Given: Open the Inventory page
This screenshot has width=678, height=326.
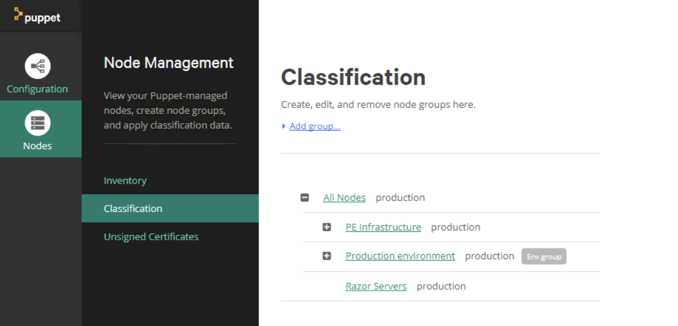Looking at the screenshot, I should pyautogui.click(x=125, y=180).
